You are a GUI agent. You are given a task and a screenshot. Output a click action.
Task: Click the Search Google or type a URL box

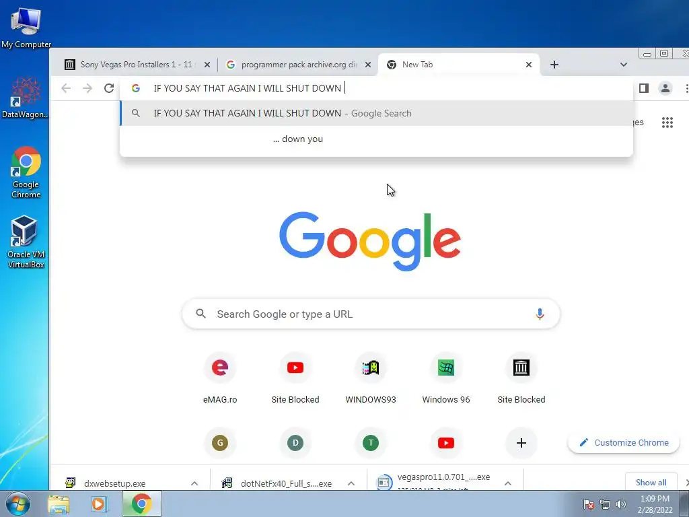click(371, 314)
